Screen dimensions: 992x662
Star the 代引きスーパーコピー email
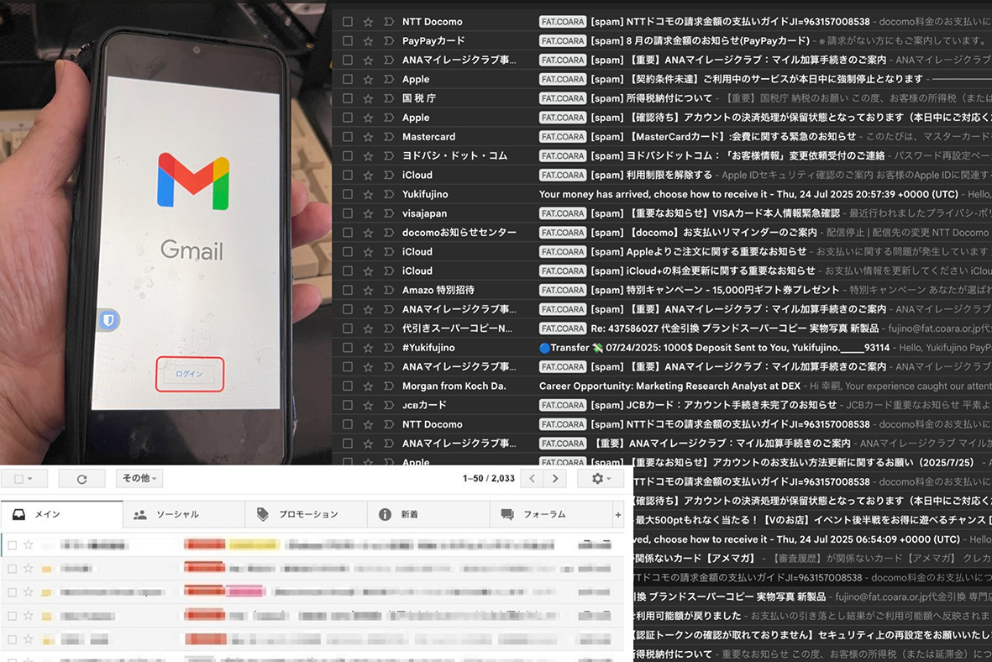click(x=368, y=328)
